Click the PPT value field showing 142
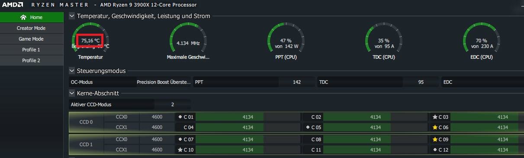Screen dimensions: 524x158 click(x=297, y=82)
